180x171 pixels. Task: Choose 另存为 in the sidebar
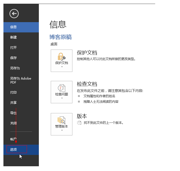click(x=21, y=68)
